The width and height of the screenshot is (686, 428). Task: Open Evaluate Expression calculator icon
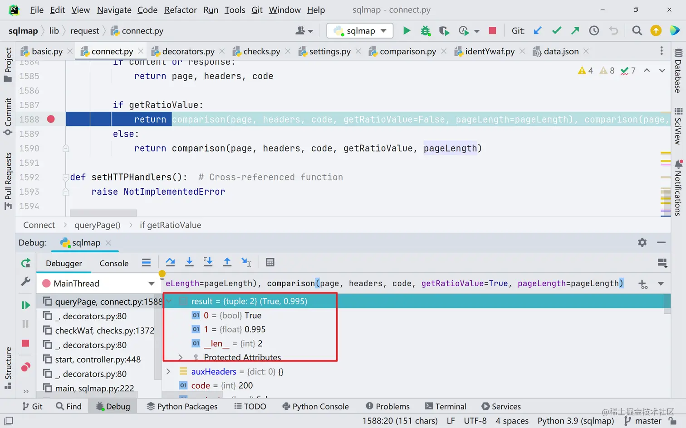tap(270, 262)
